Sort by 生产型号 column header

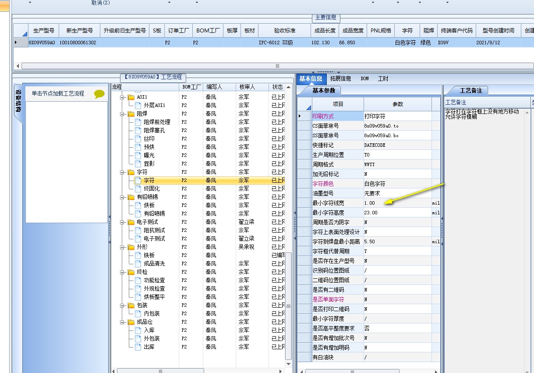(x=44, y=31)
